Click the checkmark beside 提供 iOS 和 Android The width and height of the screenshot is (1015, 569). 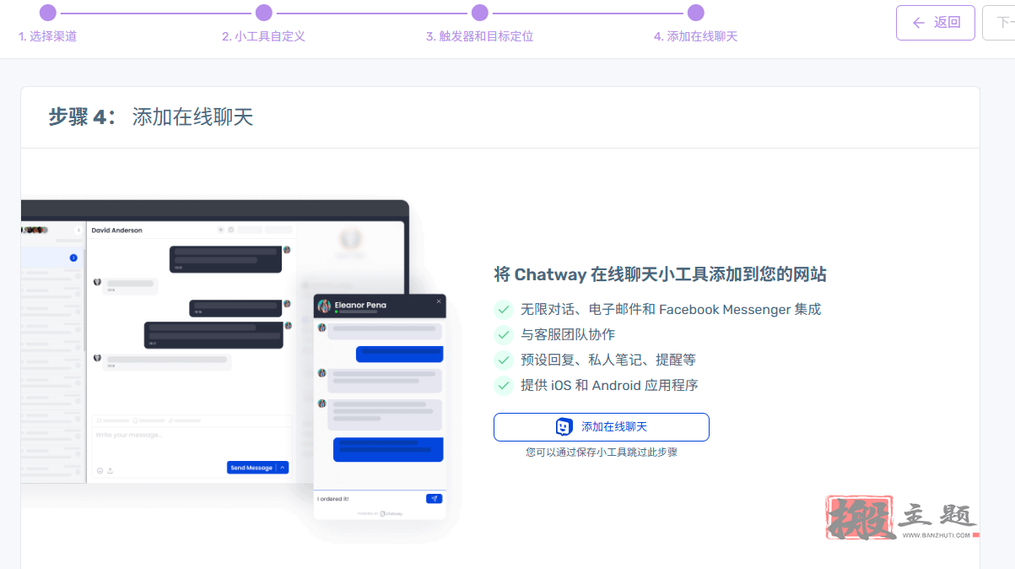pos(504,386)
